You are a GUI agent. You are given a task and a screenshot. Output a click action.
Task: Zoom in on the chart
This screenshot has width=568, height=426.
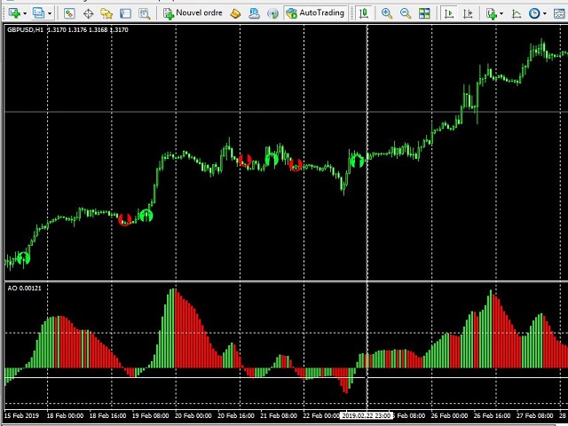(387, 13)
